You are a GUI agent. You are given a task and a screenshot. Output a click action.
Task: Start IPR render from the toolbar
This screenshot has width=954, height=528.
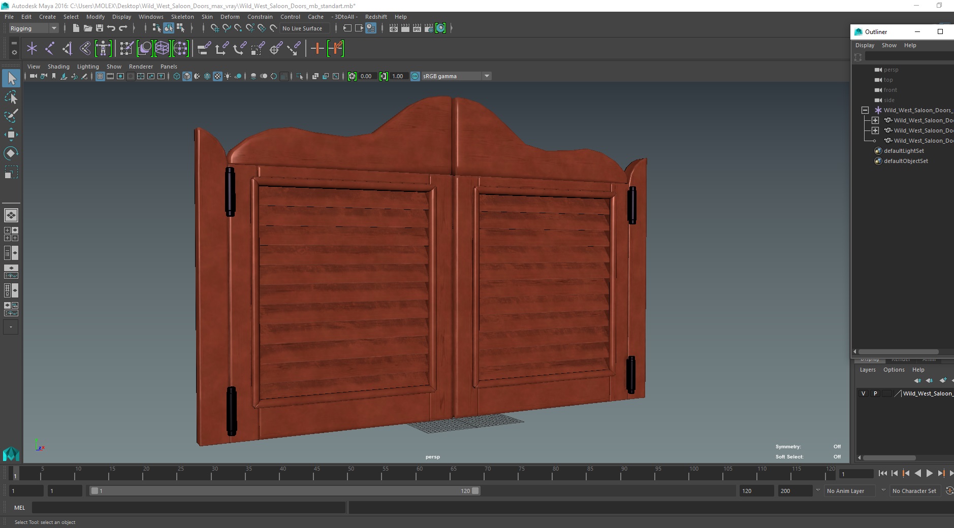[x=417, y=28]
